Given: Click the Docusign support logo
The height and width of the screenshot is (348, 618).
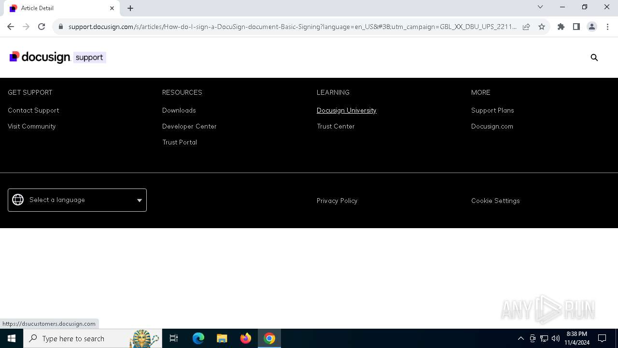Looking at the screenshot, I should (x=57, y=57).
